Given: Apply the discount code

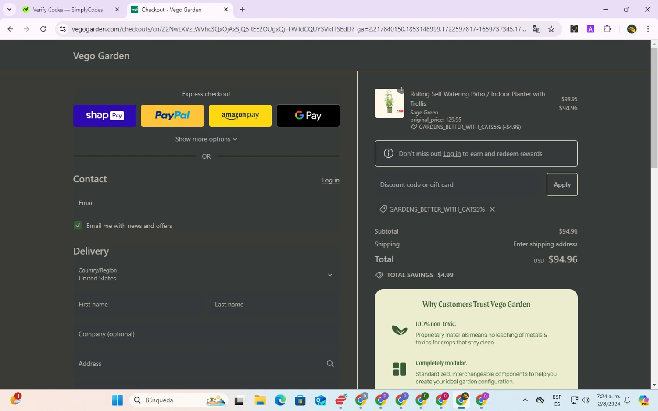Looking at the screenshot, I should (562, 184).
